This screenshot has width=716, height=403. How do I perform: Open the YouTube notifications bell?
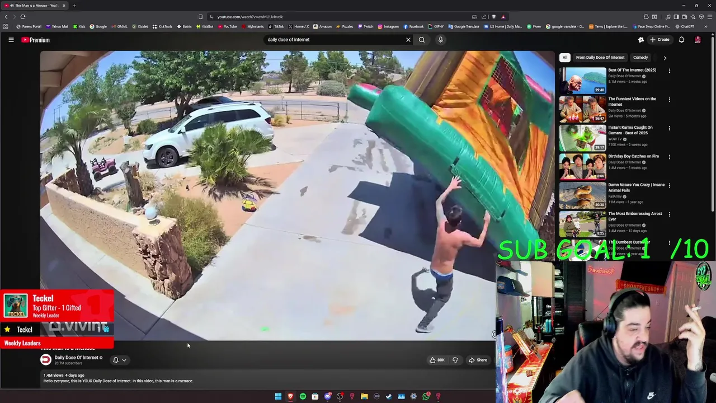coord(681,40)
